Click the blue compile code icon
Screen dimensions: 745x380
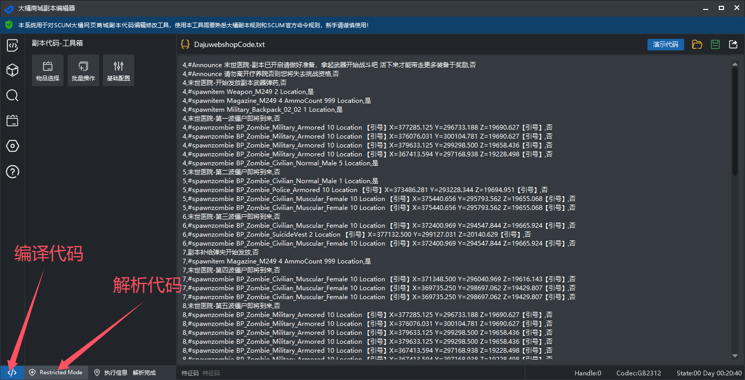coord(12,373)
